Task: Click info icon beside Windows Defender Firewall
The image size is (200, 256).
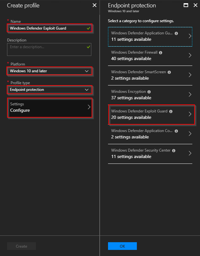Action: click(x=161, y=53)
